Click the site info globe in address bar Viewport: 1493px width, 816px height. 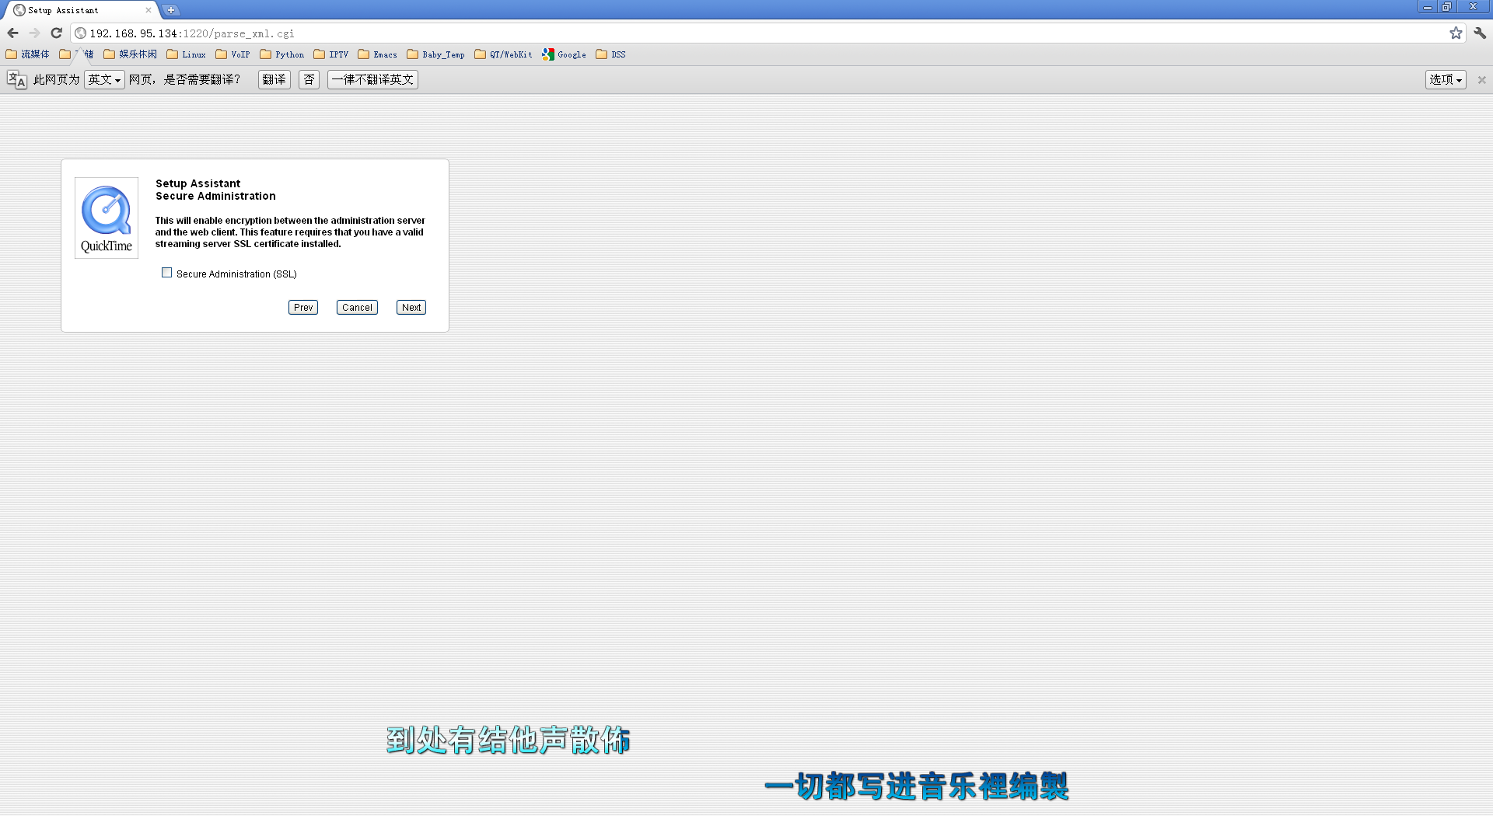tap(80, 33)
